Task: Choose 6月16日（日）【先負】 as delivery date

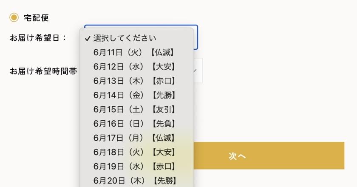Action: 134,124
